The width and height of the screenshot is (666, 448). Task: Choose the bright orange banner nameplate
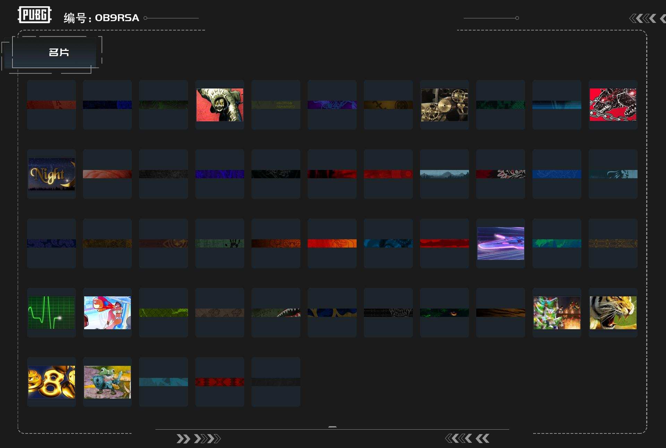pos(332,244)
